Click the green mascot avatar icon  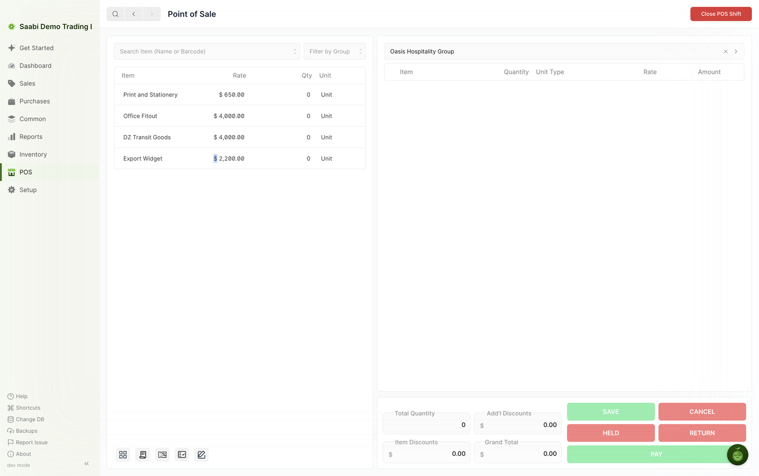click(x=737, y=454)
